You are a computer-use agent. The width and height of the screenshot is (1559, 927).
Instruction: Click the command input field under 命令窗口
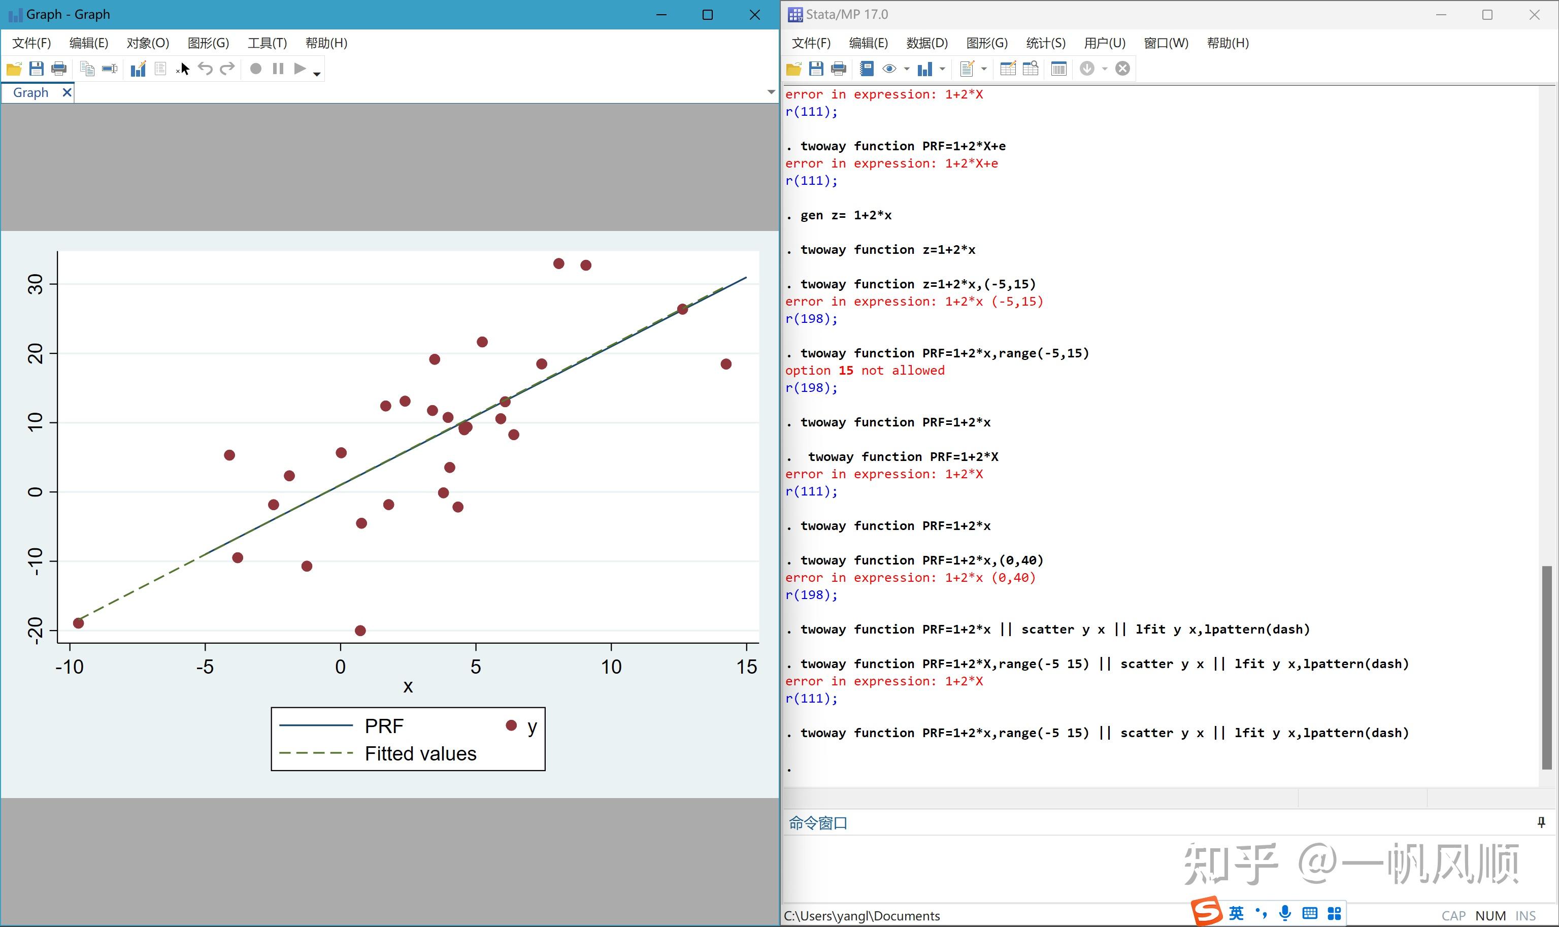tap(1168, 868)
